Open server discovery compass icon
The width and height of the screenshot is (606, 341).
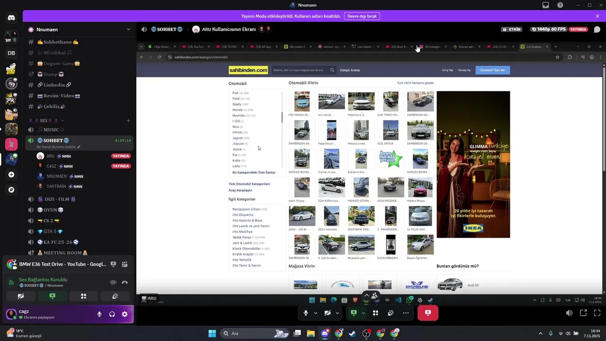(x=11, y=190)
